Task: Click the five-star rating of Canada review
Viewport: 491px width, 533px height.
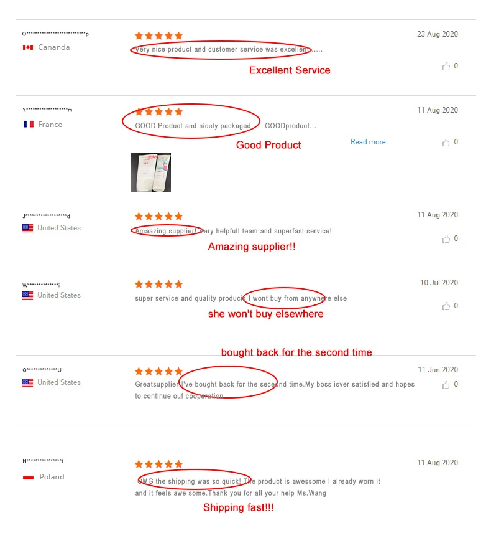Action: (x=159, y=35)
